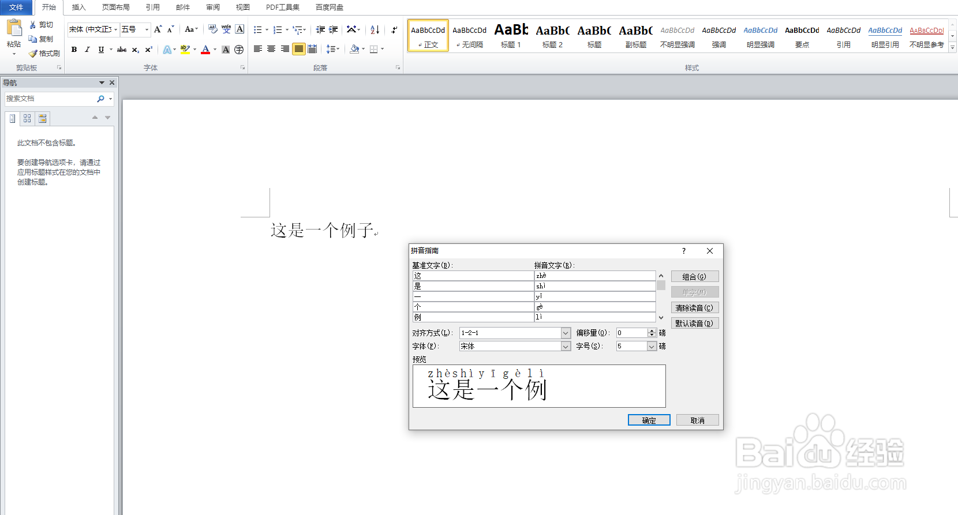Click 清除读音 button
The width and height of the screenshot is (958, 515).
(695, 307)
